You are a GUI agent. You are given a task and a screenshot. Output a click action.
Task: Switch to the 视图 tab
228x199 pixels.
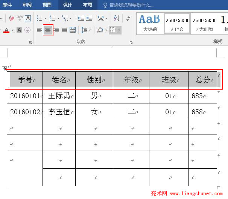pyautogui.click(x=47, y=5)
